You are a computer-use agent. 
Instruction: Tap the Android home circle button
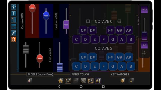81,87
